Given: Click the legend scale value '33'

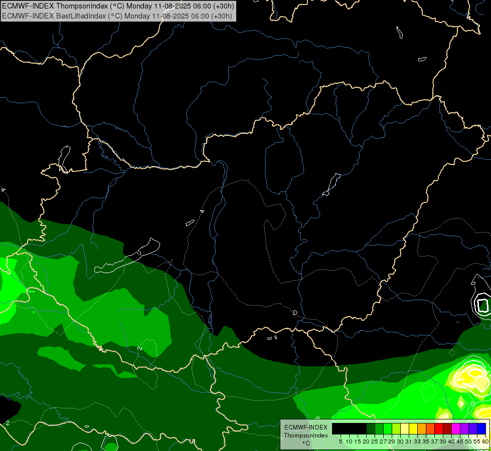Looking at the screenshot, I should click(417, 441).
